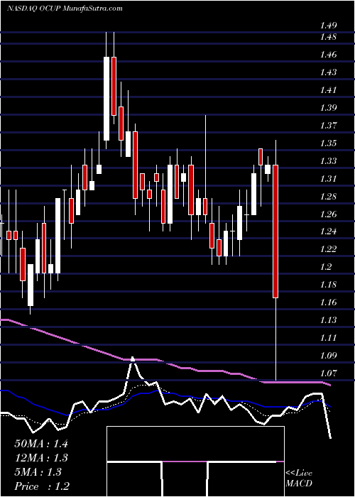This screenshot has height=497, width=355.
Task: Select the tallest white candlestick near 1.46
Action: tap(106, 99)
